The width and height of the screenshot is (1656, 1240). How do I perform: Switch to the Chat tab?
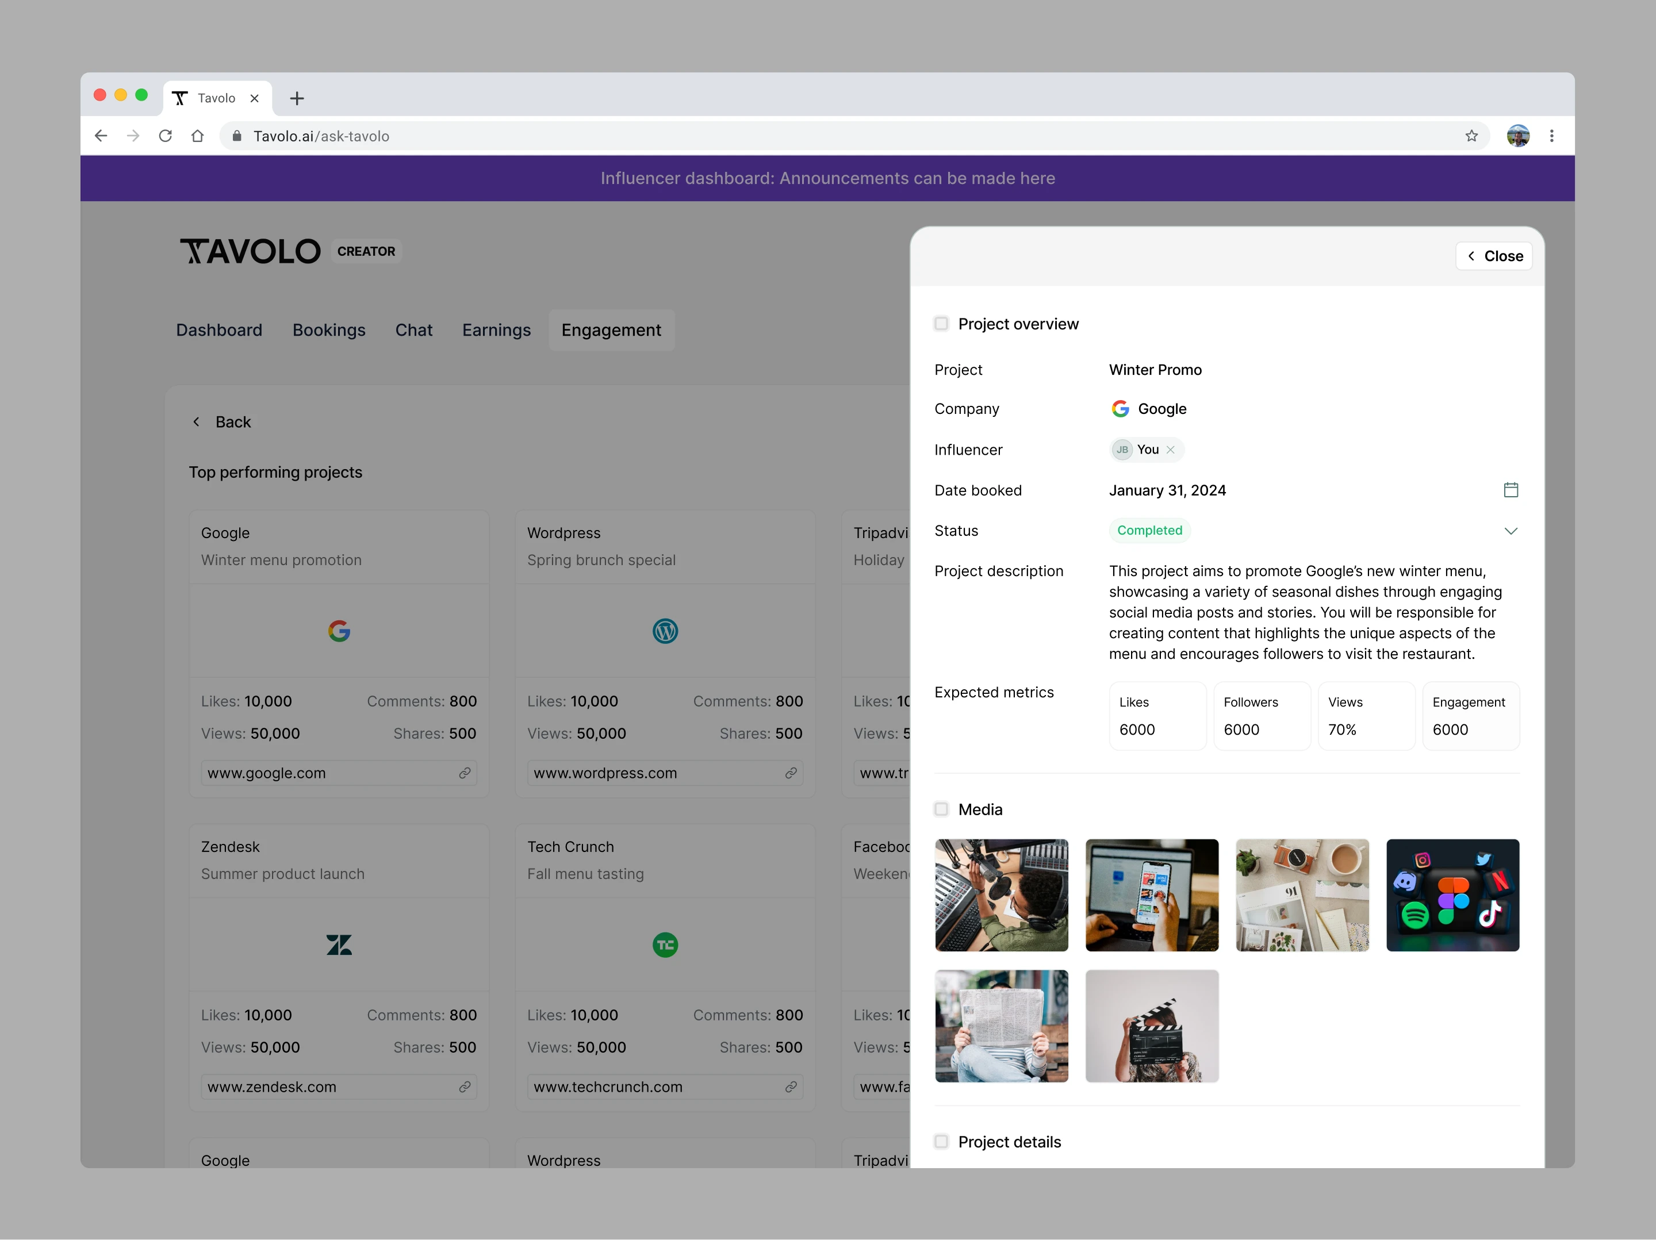click(x=413, y=330)
